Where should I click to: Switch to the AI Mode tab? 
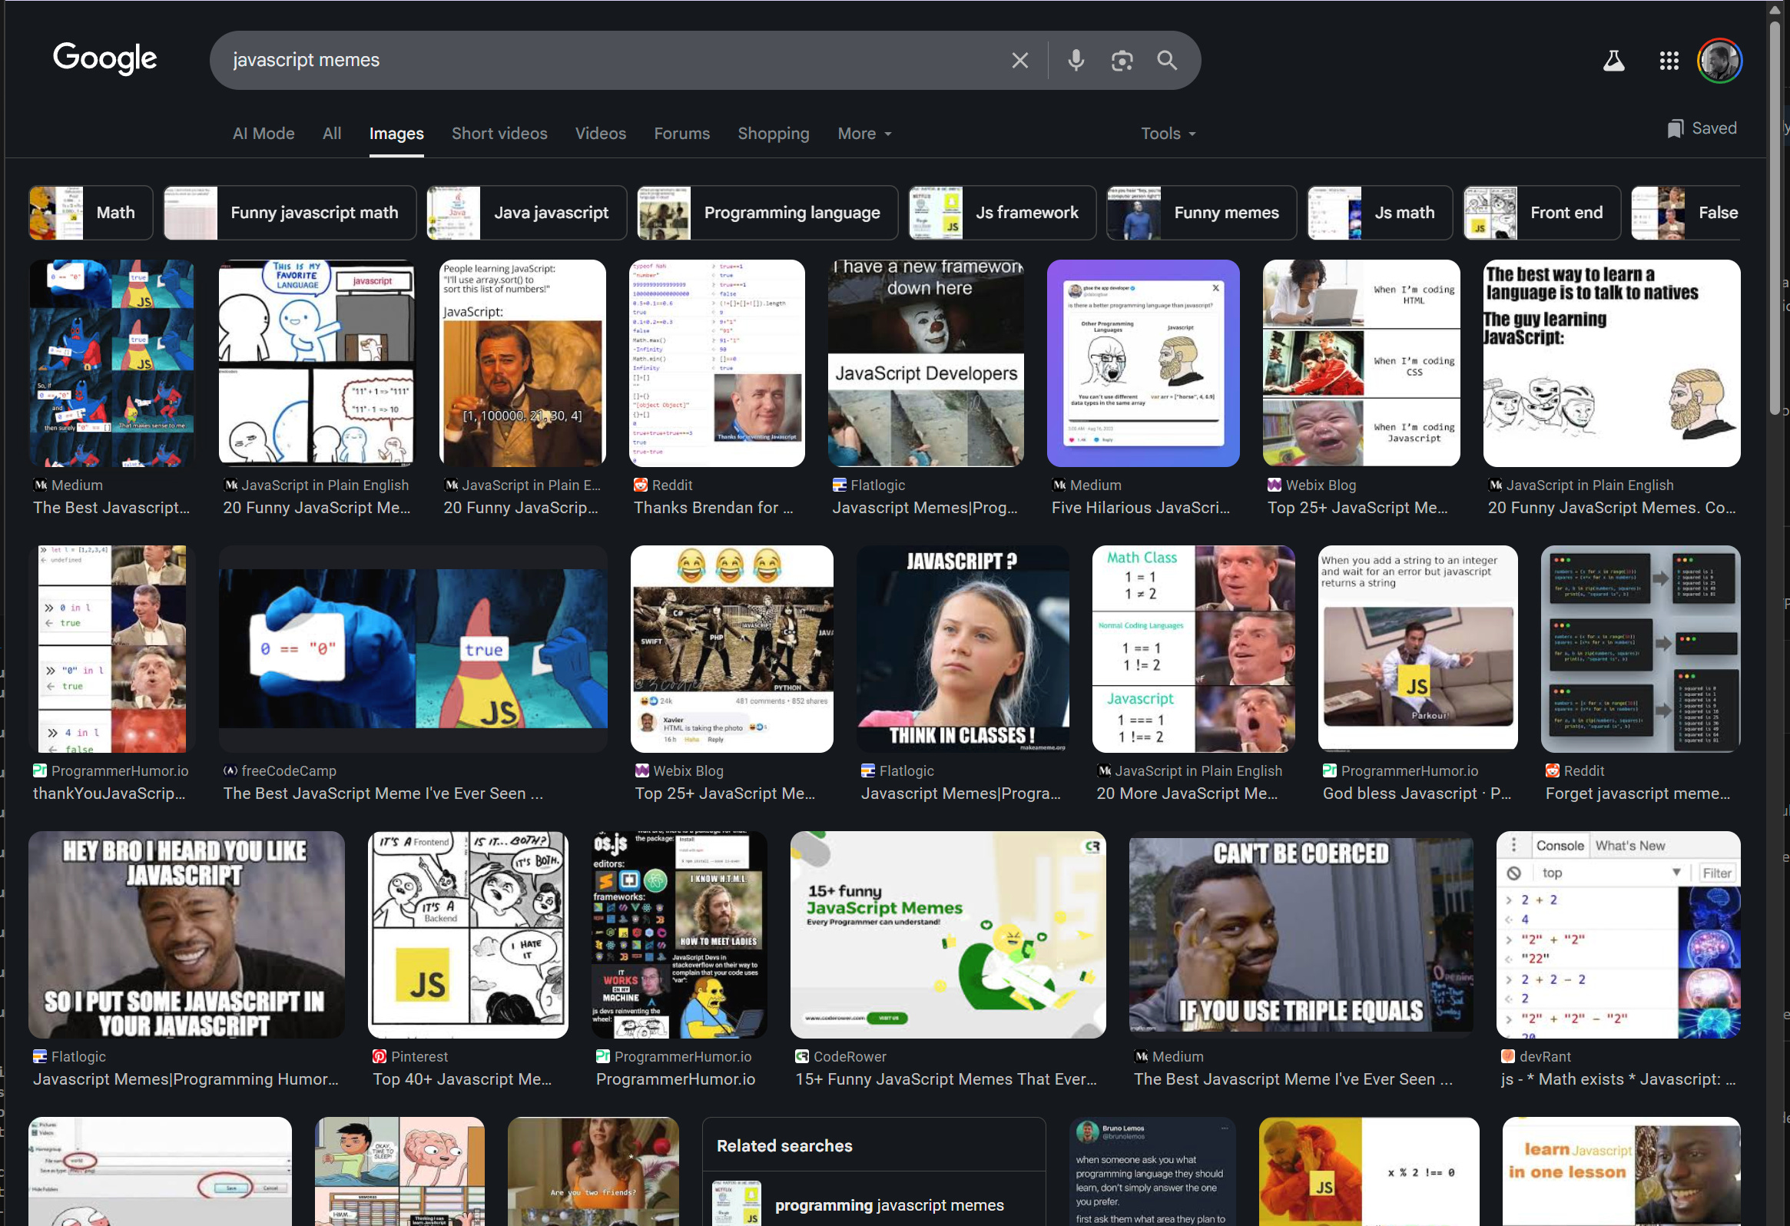(x=264, y=133)
